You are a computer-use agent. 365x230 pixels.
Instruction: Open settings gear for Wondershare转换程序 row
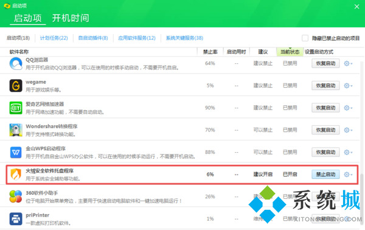pyautogui.click(x=348, y=130)
